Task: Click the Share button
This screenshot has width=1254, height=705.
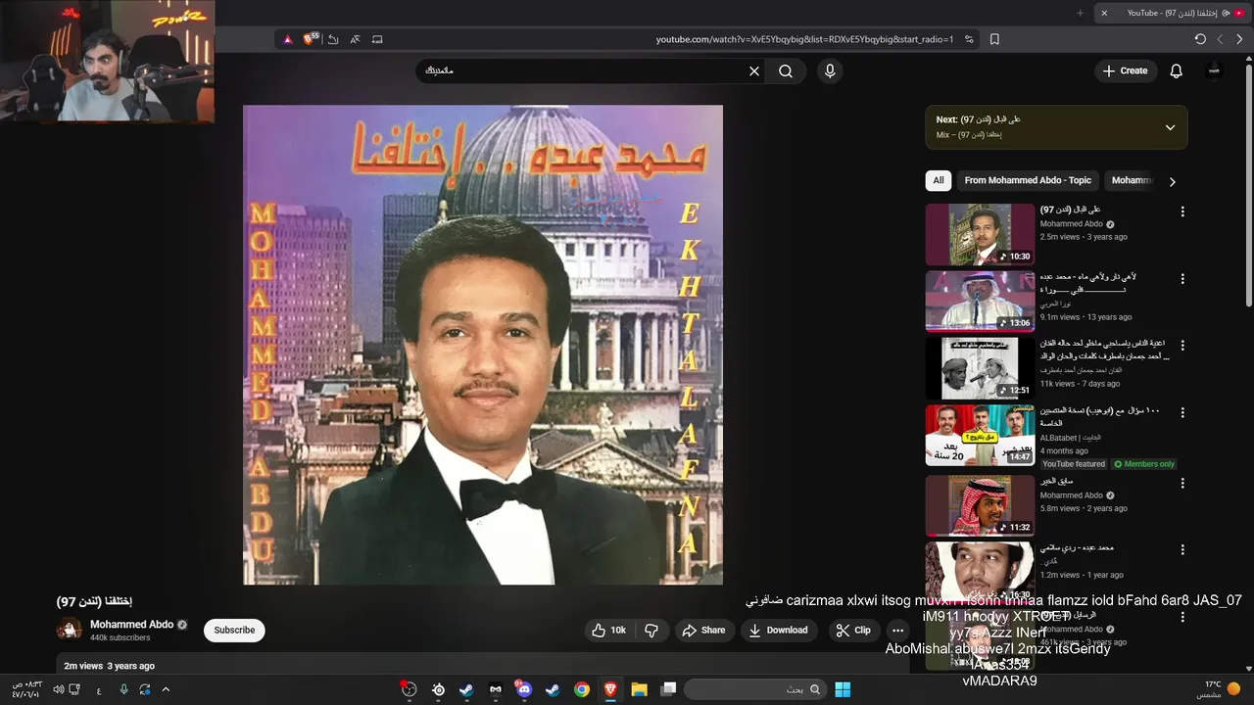Action: tap(703, 630)
